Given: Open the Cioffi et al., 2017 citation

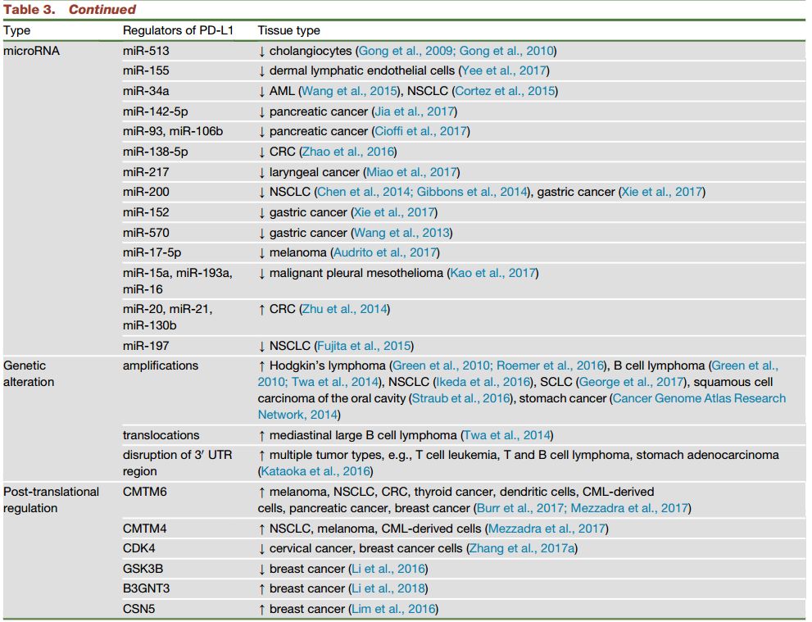Looking at the screenshot, I should (420, 132).
